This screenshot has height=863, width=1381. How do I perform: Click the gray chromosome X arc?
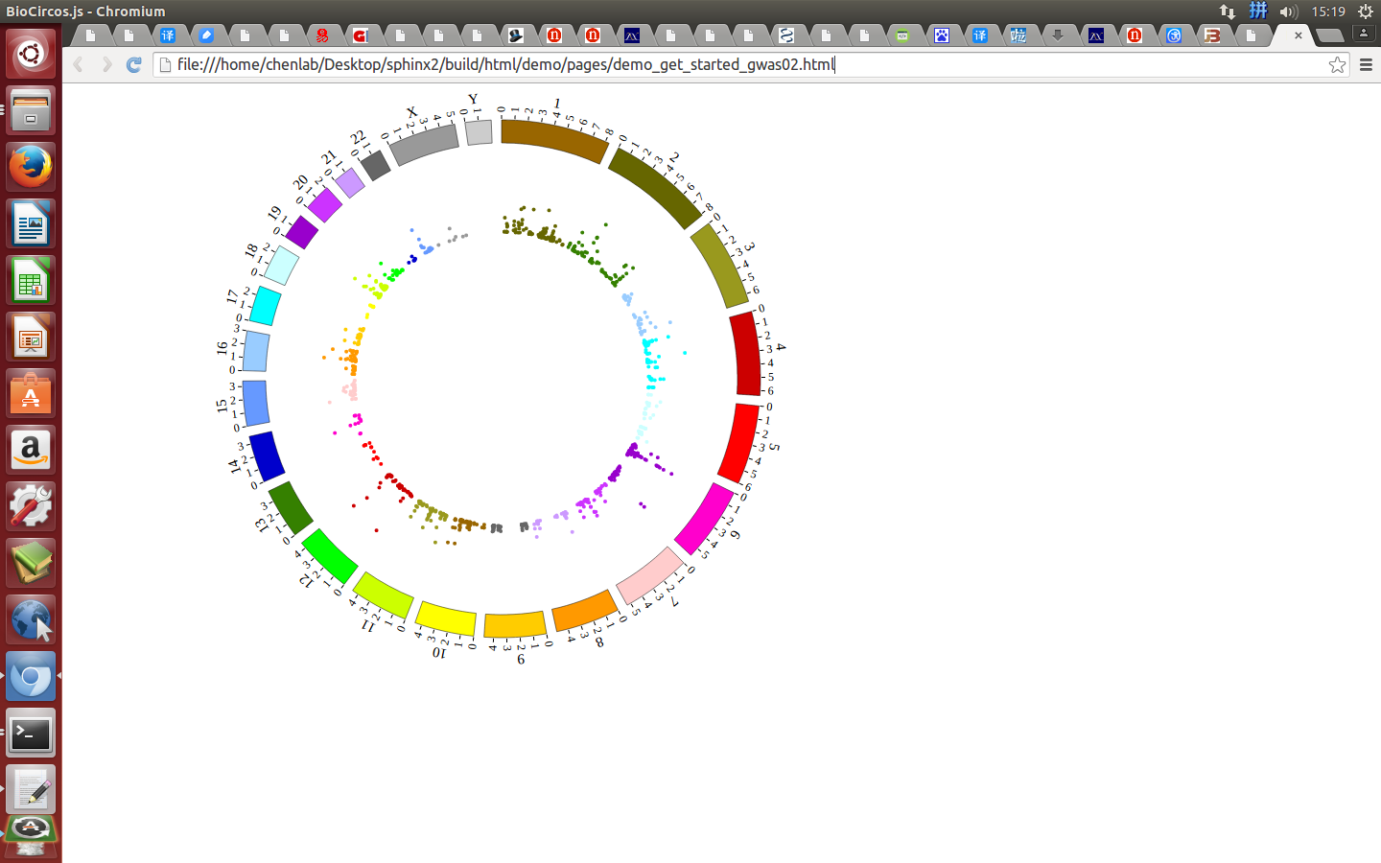pyautogui.click(x=424, y=144)
